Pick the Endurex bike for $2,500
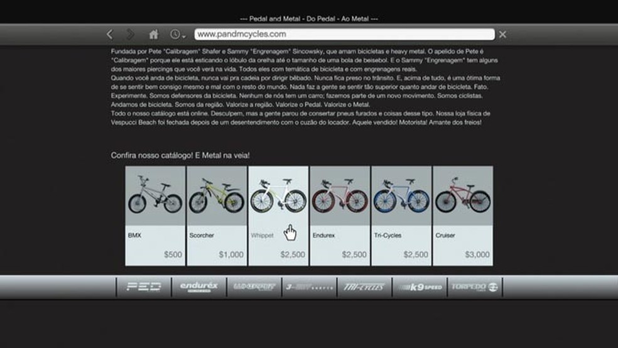This screenshot has width=618, height=348. [x=340, y=215]
